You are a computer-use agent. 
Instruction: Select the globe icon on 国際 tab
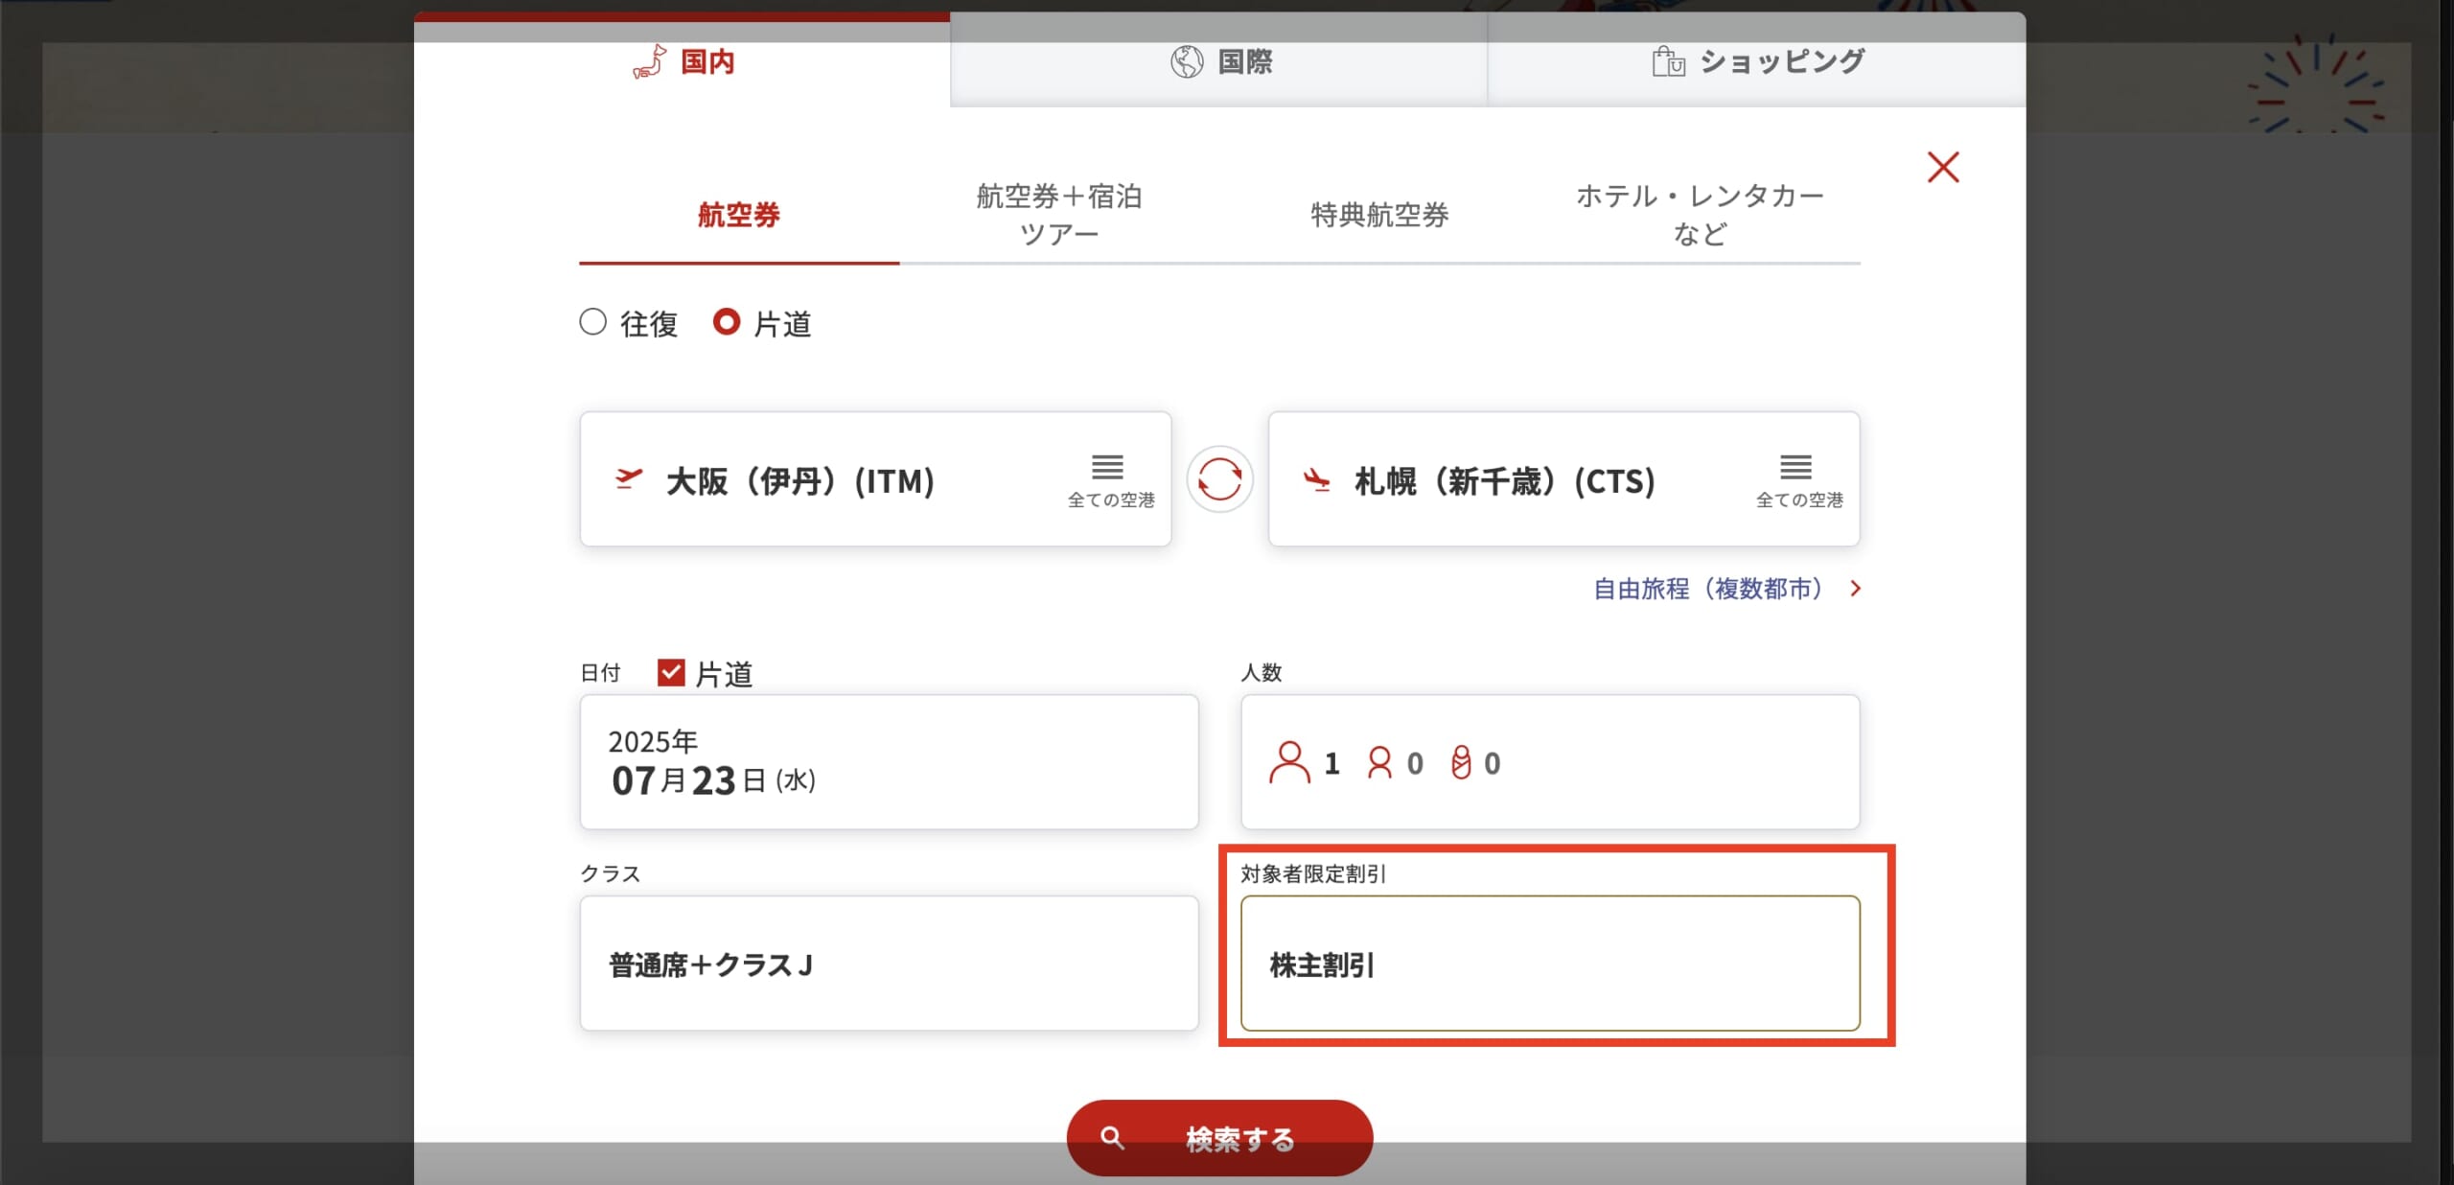click(x=1186, y=61)
